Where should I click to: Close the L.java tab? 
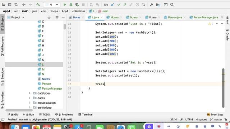pyautogui.click(x=101, y=18)
